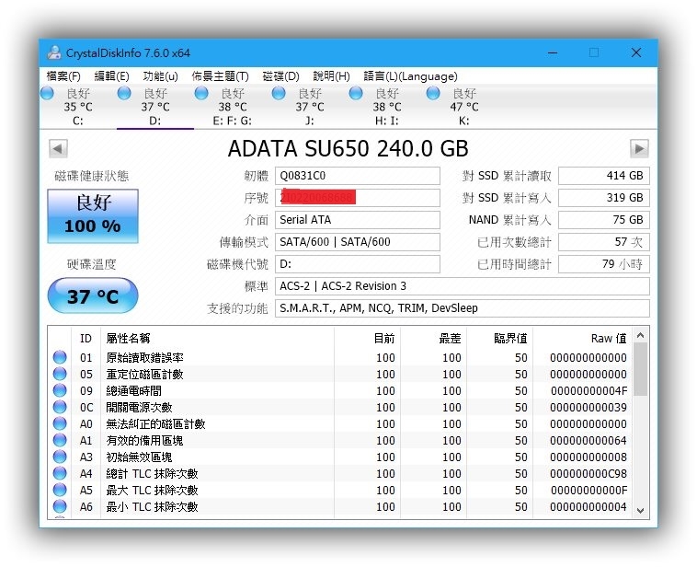Click status orb for attribute A0
This screenshot has height=567, width=697.
(x=60, y=423)
